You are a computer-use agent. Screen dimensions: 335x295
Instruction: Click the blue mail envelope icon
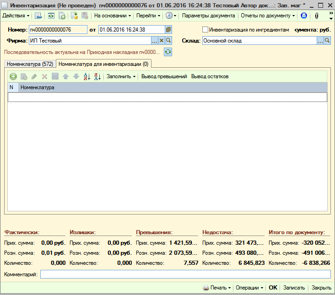[303, 16]
